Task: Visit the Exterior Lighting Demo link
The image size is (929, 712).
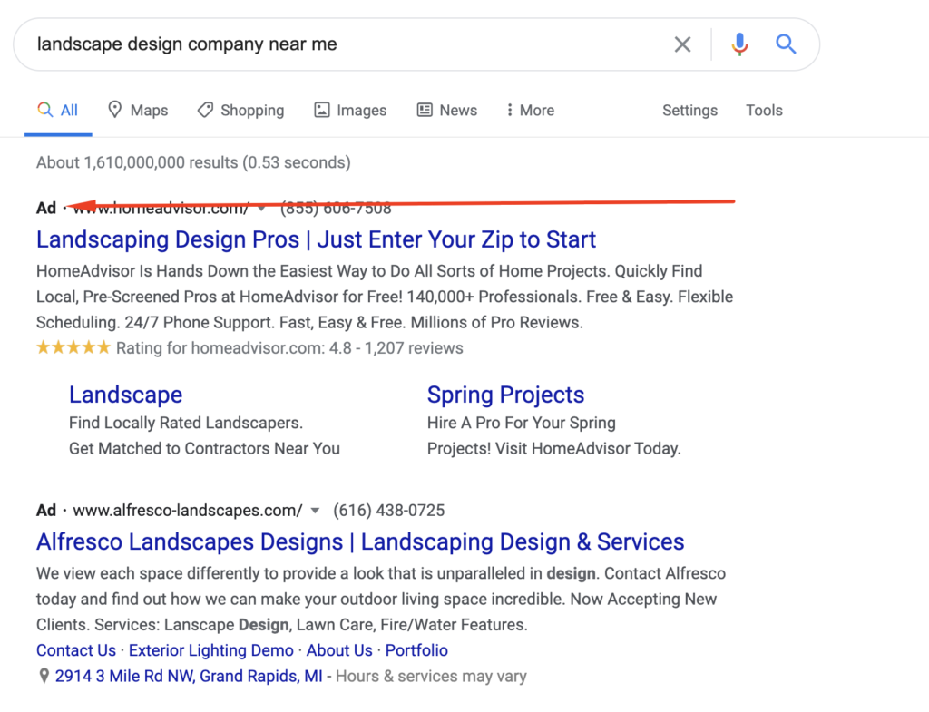Action: (210, 650)
